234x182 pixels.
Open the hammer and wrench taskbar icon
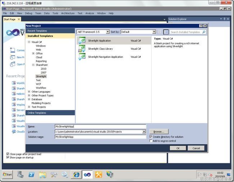54,174
